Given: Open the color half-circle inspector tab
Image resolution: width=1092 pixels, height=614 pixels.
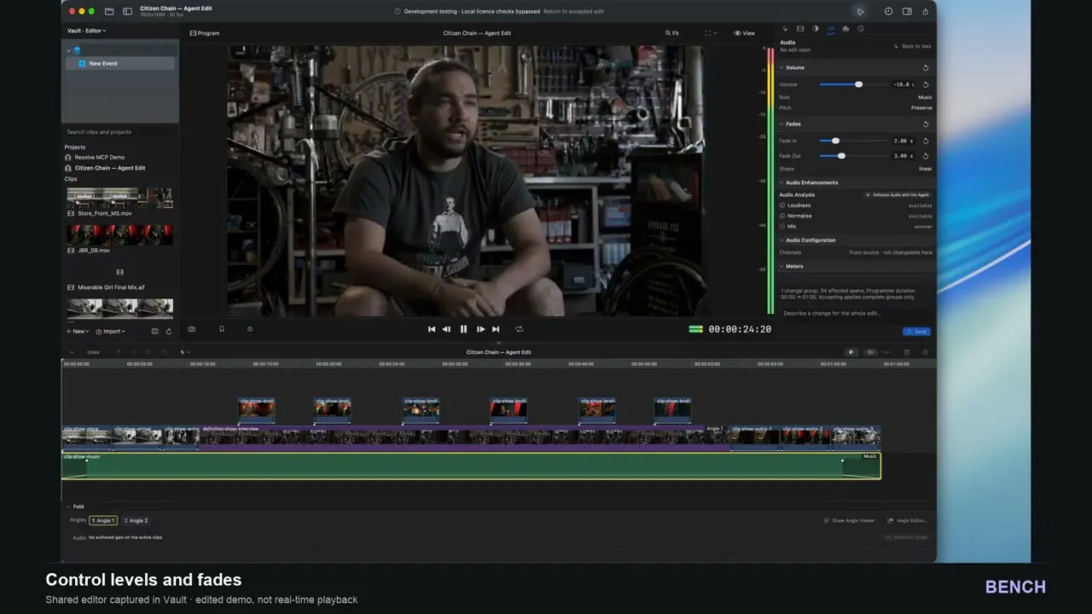Looking at the screenshot, I should click(x=816, y=29).
